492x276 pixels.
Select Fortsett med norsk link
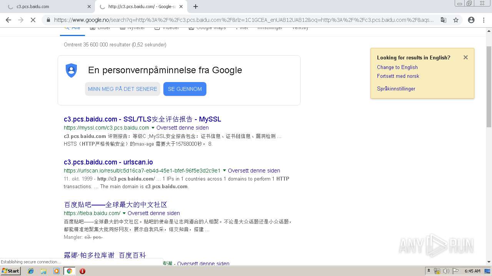click(398, 76)
